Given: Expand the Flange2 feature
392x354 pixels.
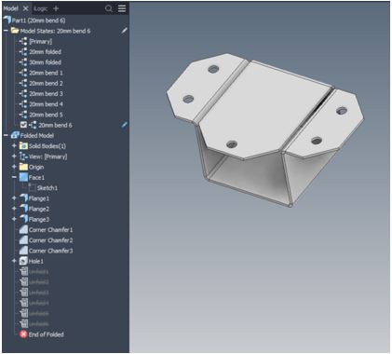Looking at the screenshot, I should tap(14, 209).
